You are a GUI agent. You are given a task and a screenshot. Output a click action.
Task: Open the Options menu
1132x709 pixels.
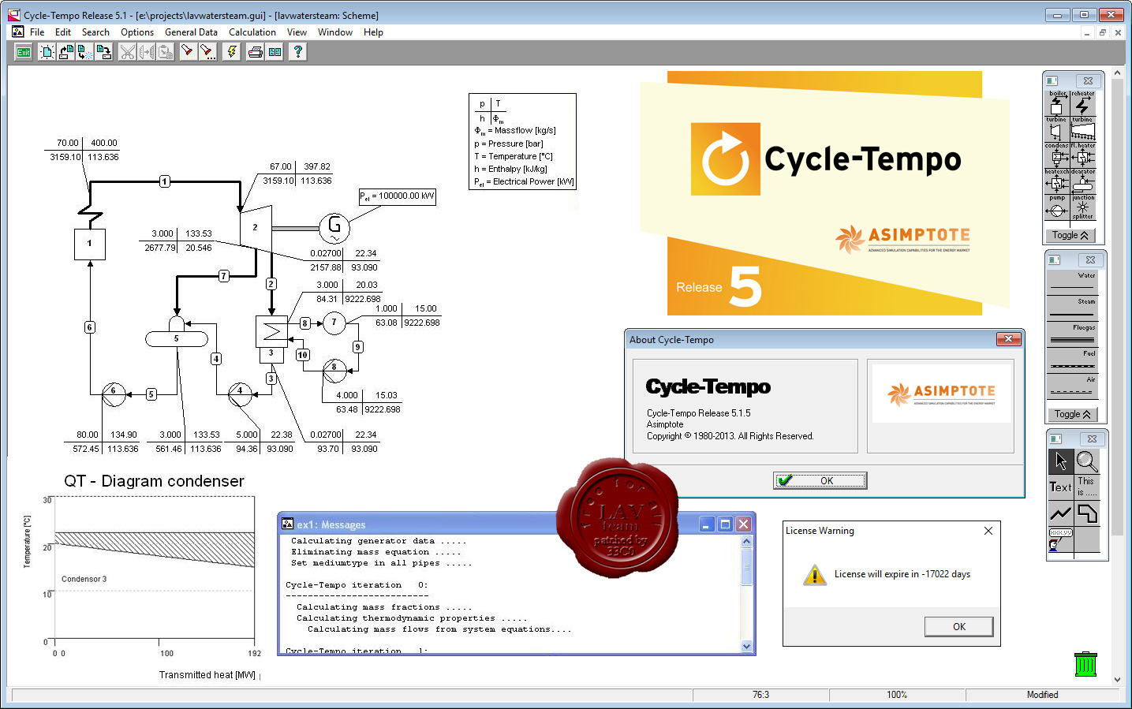[137, 32]
